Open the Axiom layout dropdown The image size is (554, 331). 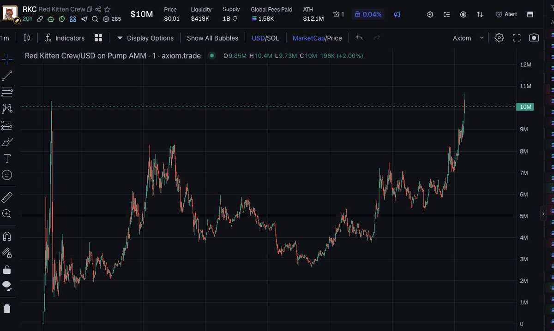(x=468, y=38)
